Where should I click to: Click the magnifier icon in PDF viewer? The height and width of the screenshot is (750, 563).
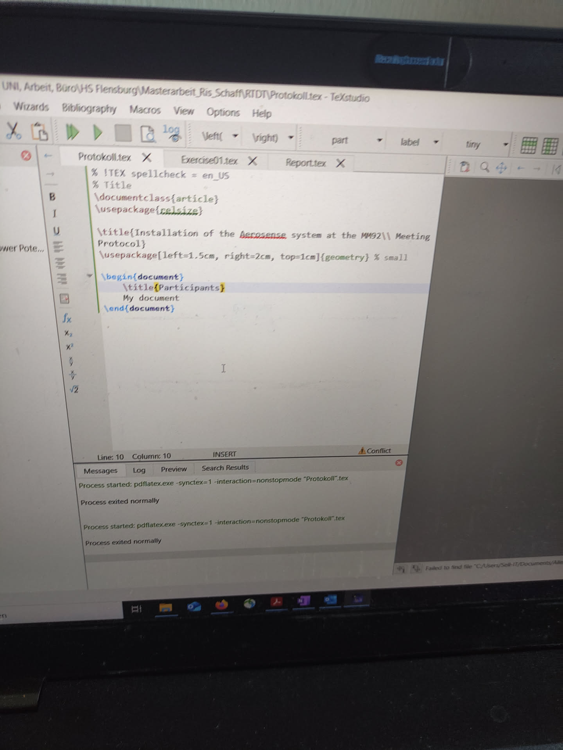point(485,167)
